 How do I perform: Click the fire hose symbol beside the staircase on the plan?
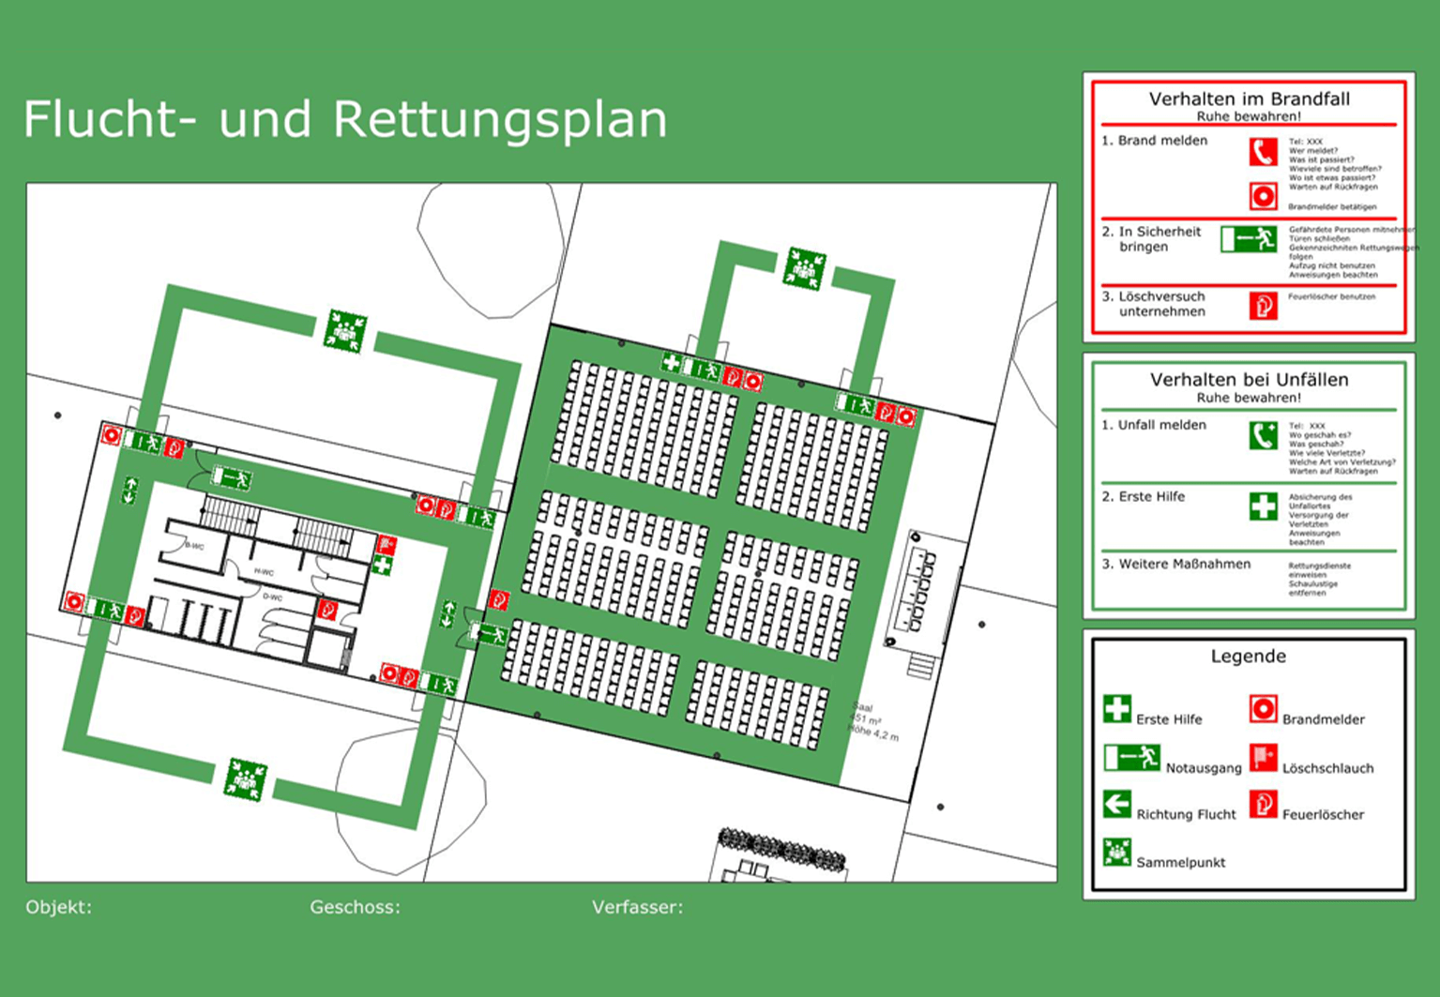point(386,545)
